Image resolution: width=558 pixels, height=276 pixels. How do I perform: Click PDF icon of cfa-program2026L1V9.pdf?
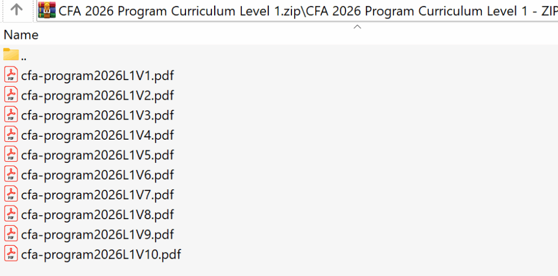click(x=11, y=234)
